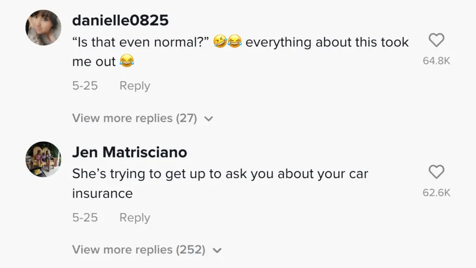Reply to Jen Matrisciano's comment
Viewport: 476px width, 268px height.
pos(135,217)
